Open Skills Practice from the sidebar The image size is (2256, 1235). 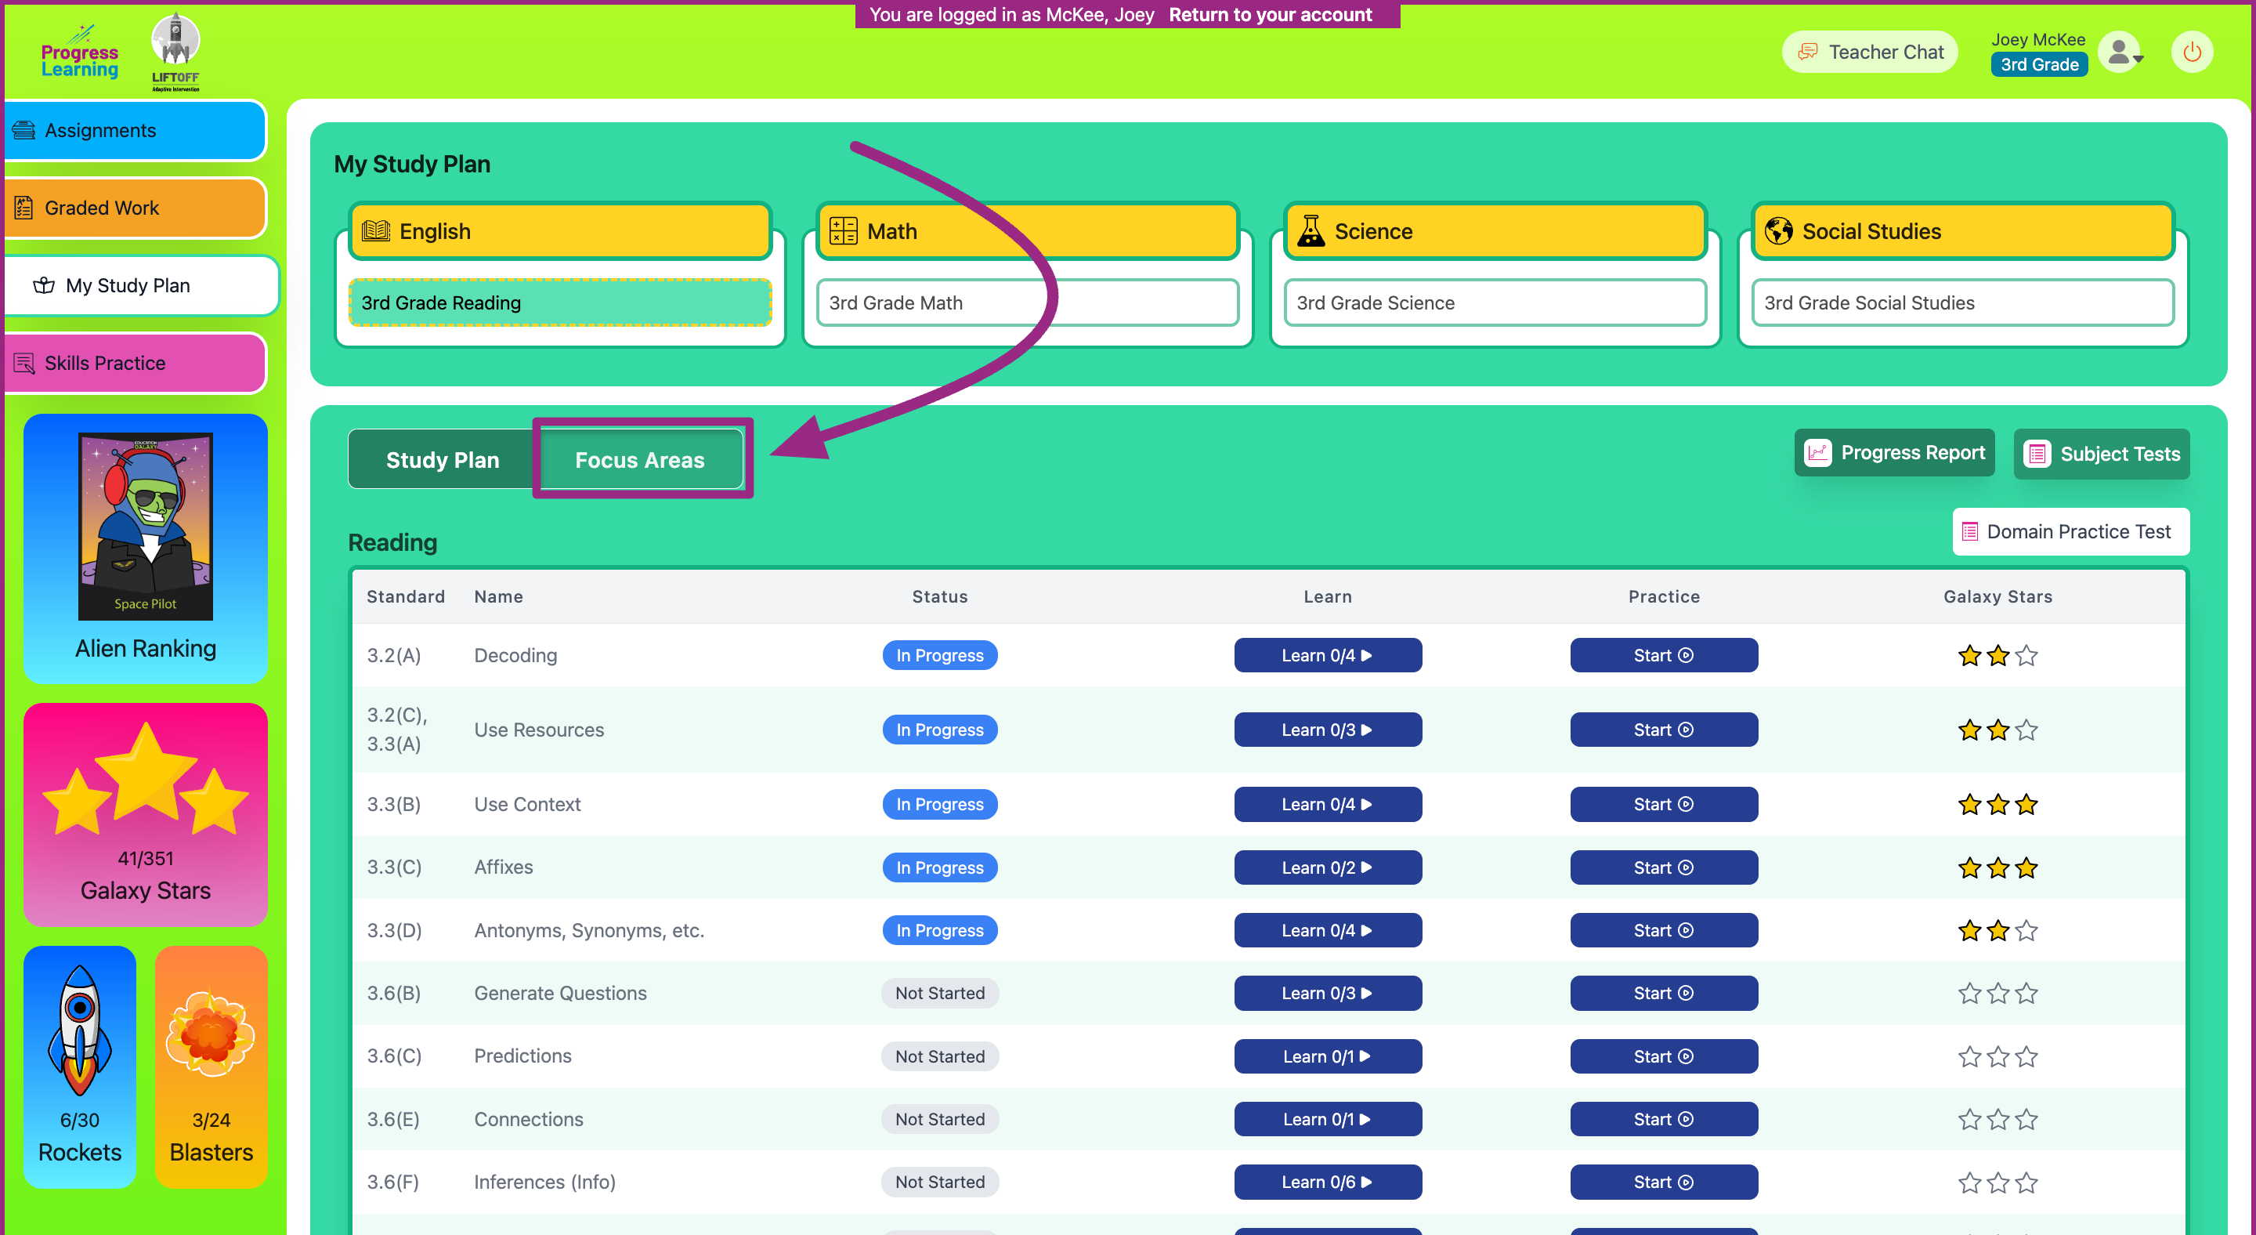134,363
